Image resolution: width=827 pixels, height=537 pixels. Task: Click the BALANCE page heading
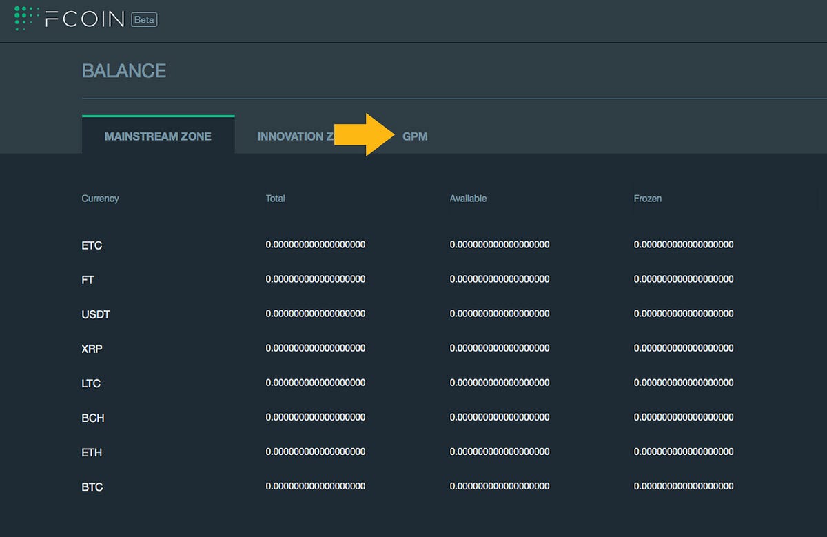pyautogui.click(x=124, y=71)
